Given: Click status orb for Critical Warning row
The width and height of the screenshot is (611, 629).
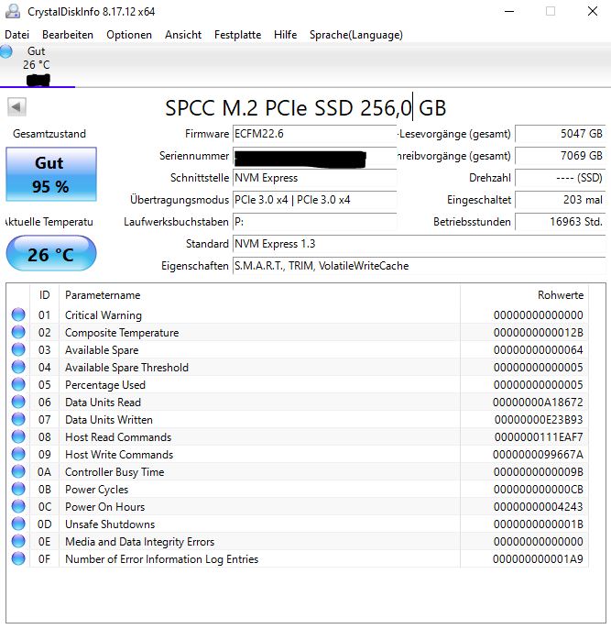Looking at the screenshot, I should (18, 314).
